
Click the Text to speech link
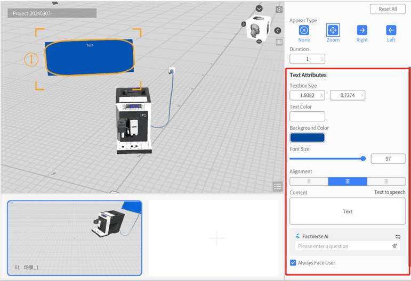click(x=390, y=192)
